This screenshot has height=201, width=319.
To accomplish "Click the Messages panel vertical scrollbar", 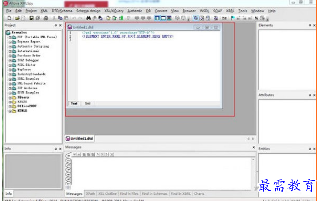I will click(253, 174).
